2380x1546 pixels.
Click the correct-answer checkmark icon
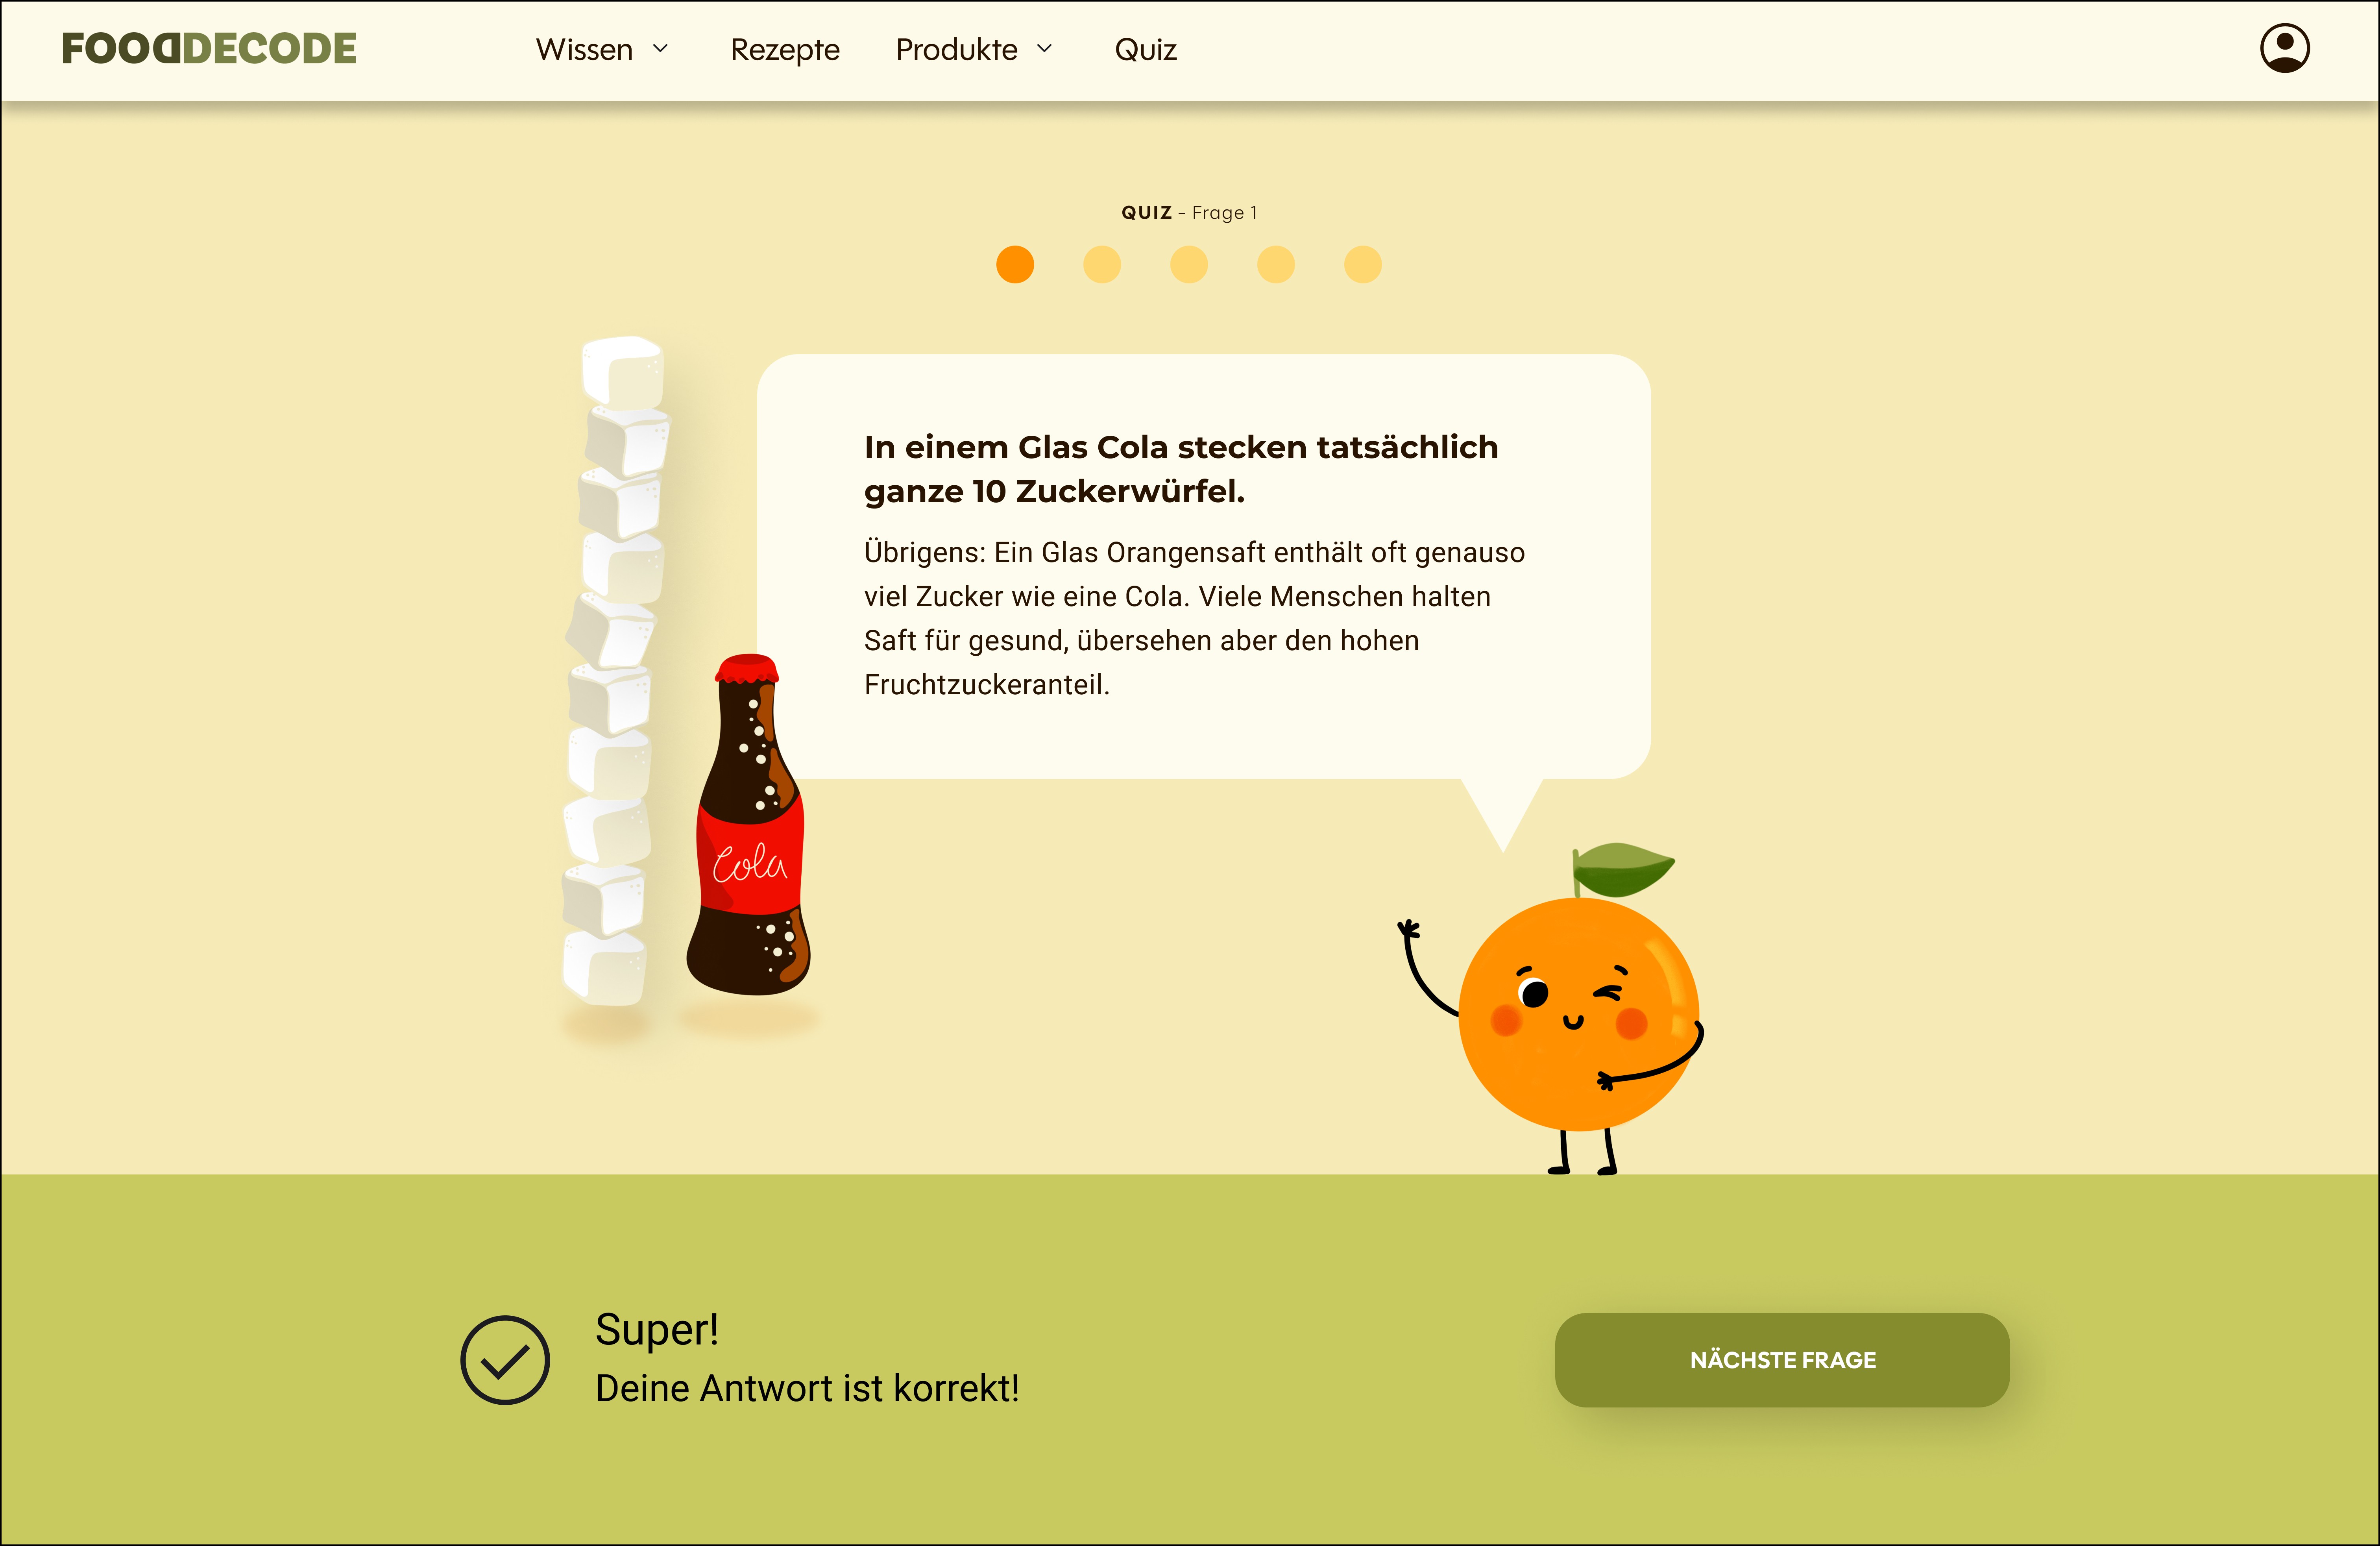(504, 1359)
